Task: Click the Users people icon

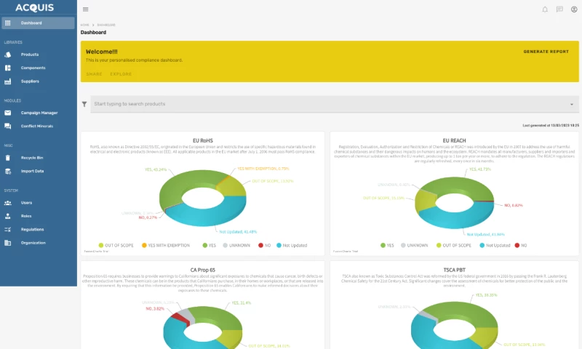Action: [8, 203]
